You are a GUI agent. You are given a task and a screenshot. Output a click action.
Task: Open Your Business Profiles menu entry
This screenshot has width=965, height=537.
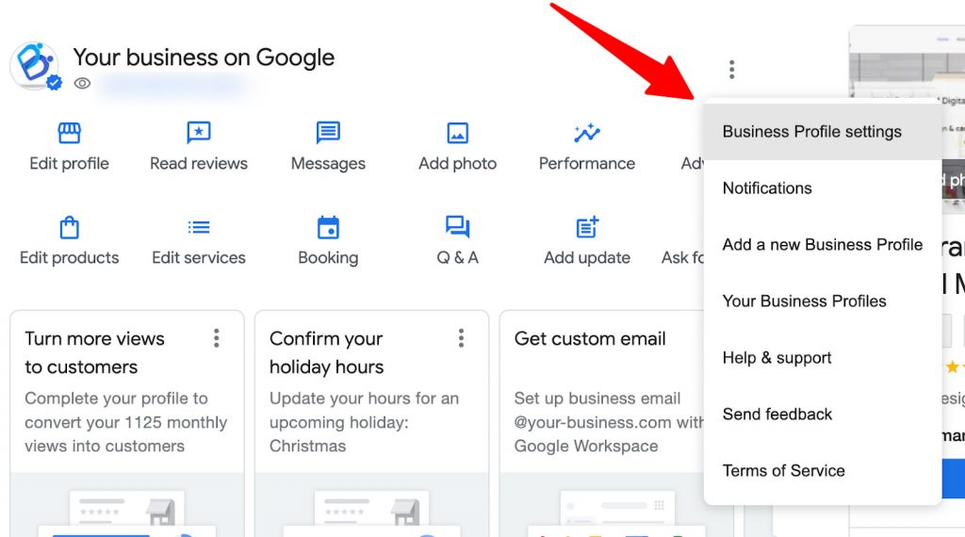[x=823, y=301]
